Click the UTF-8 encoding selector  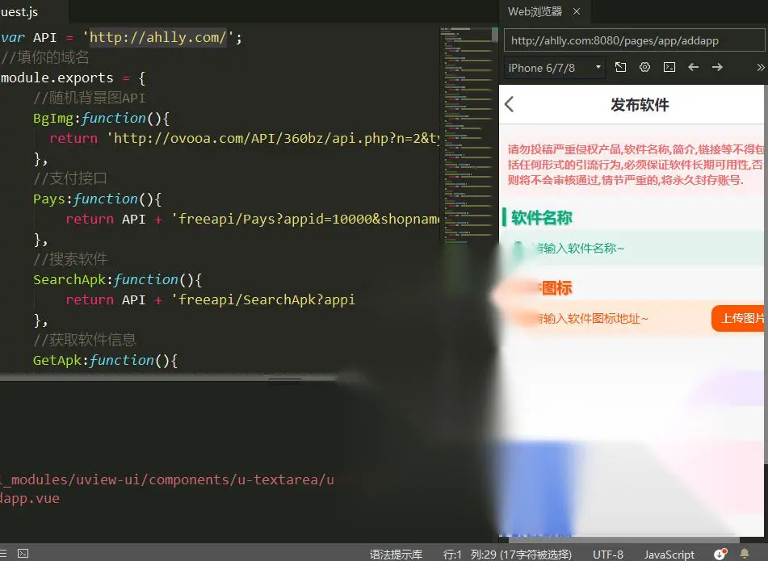click(608, 555)
